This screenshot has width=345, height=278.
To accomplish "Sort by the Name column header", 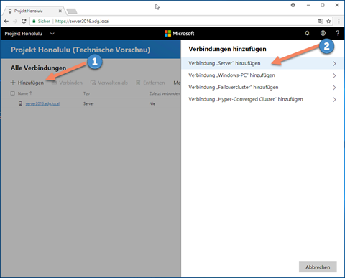I will coord(23,93).
